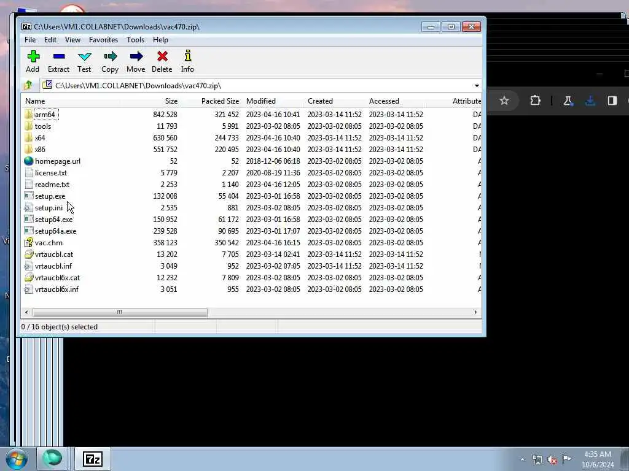
Task: Click the green browser taskbar icon
Action: pos(53,459)
